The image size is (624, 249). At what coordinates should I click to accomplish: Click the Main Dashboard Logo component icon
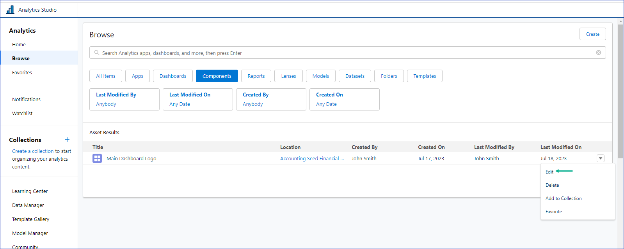coord(97,158)
